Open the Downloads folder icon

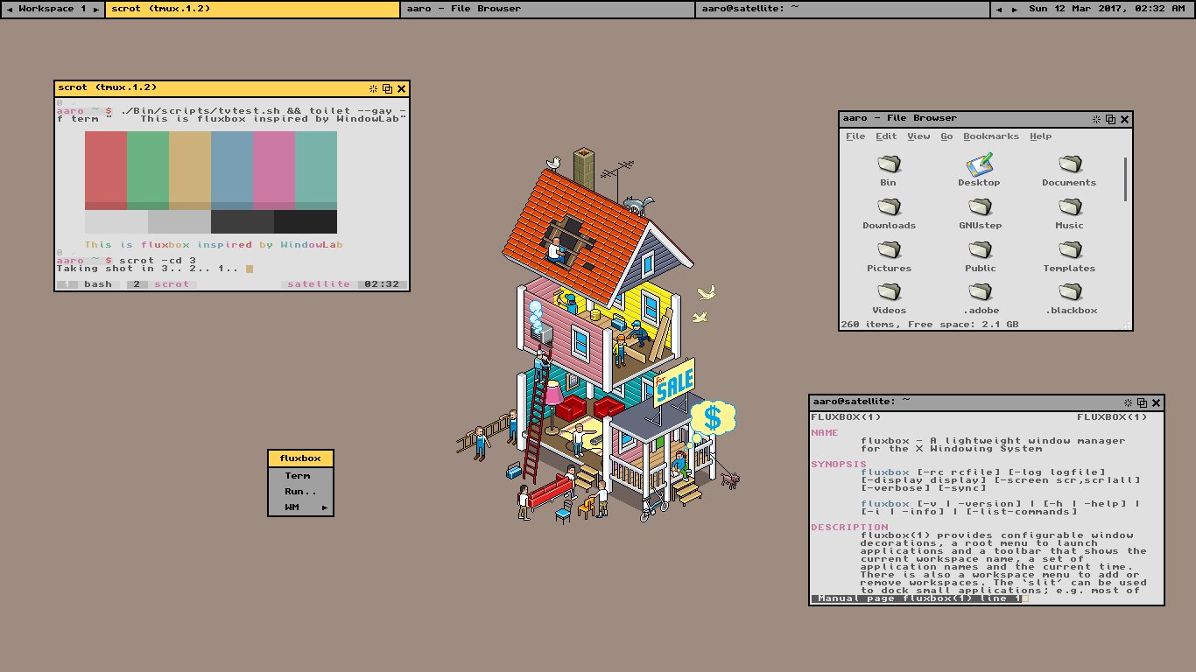[889, 207]
